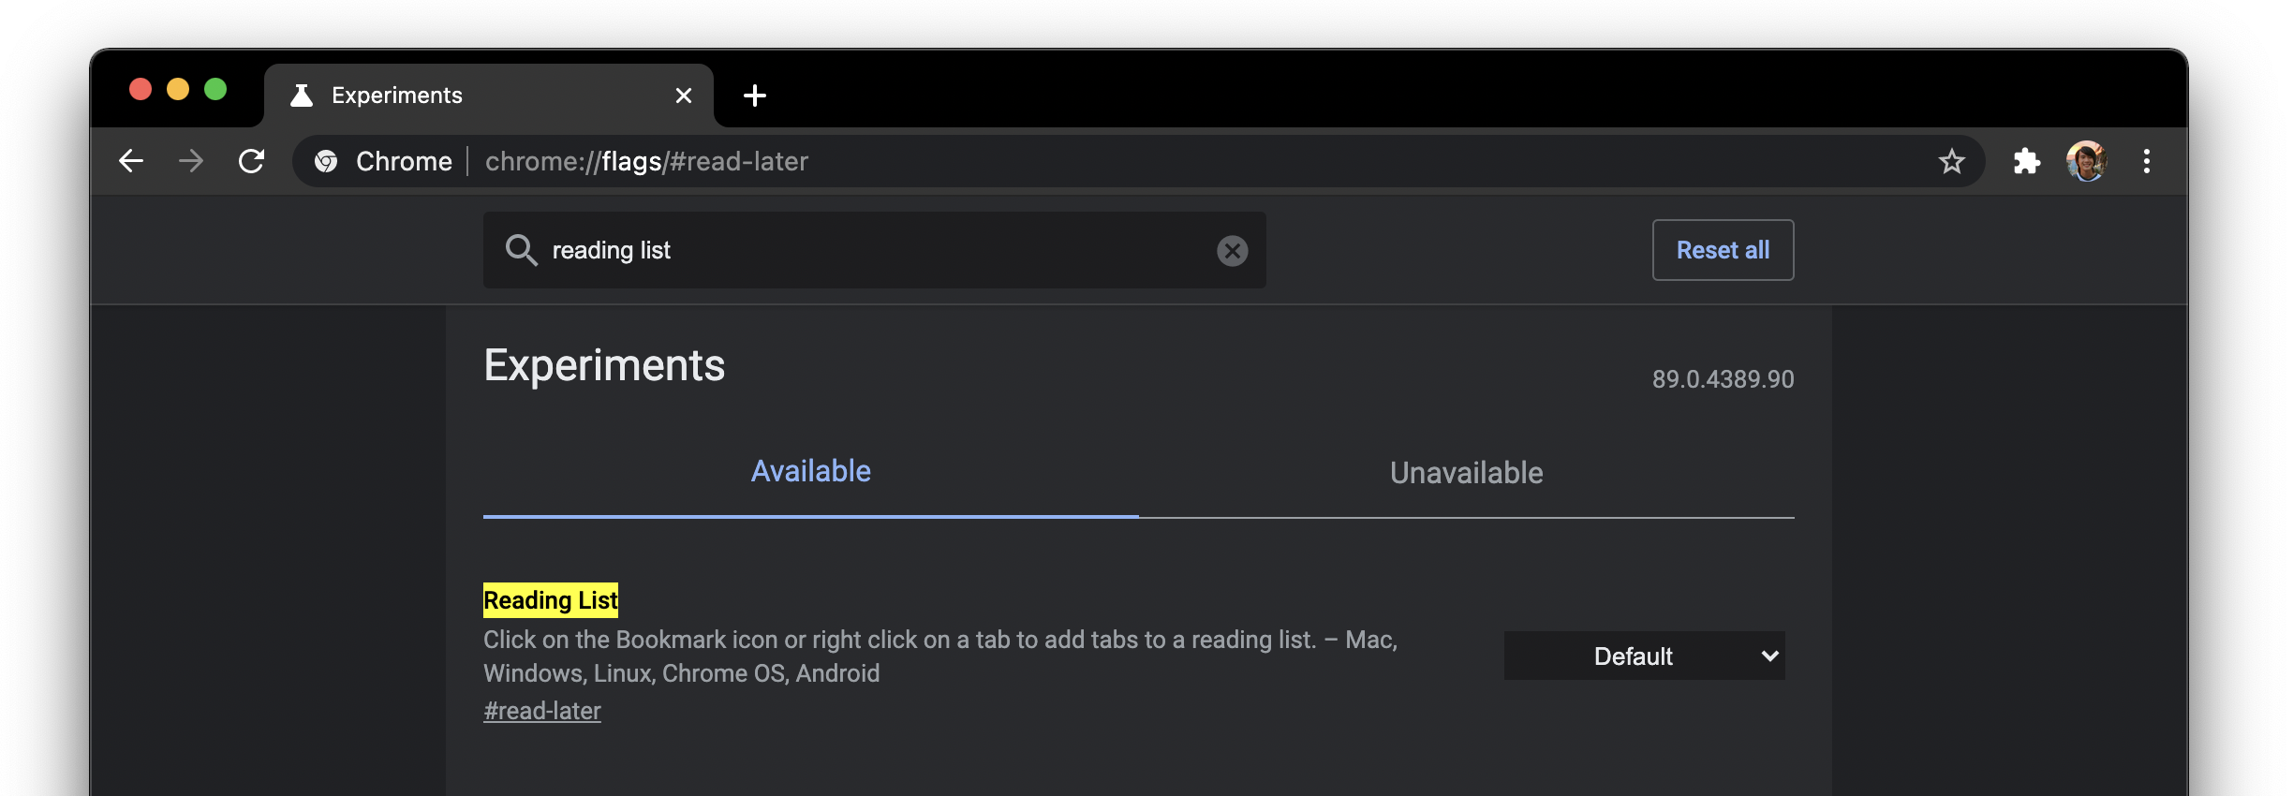Switch to the Available tab
The image size is (2293, 796).
point(811,471)
